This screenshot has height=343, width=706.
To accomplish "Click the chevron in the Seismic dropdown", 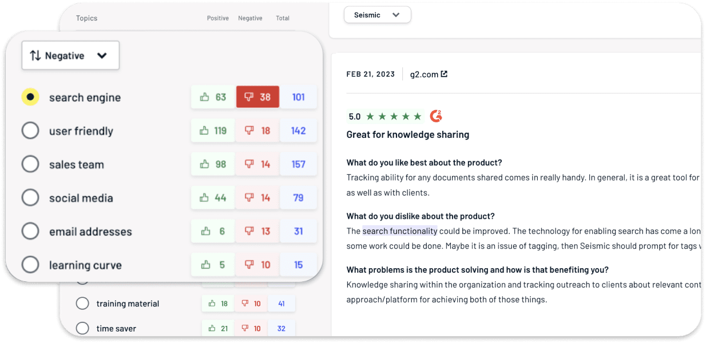I will coord(396,15).
